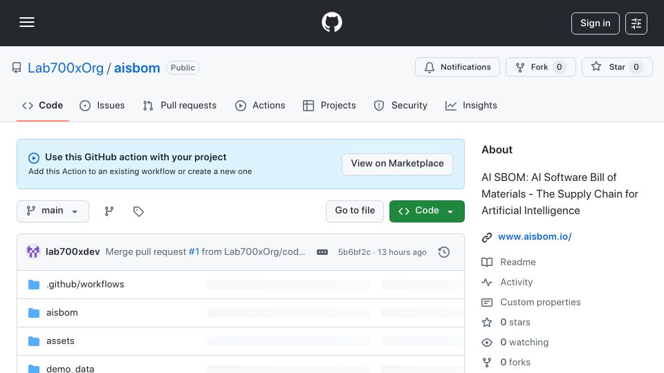Open the Security tab
Viewport: 664px width, 373px height.
[400, 105]
